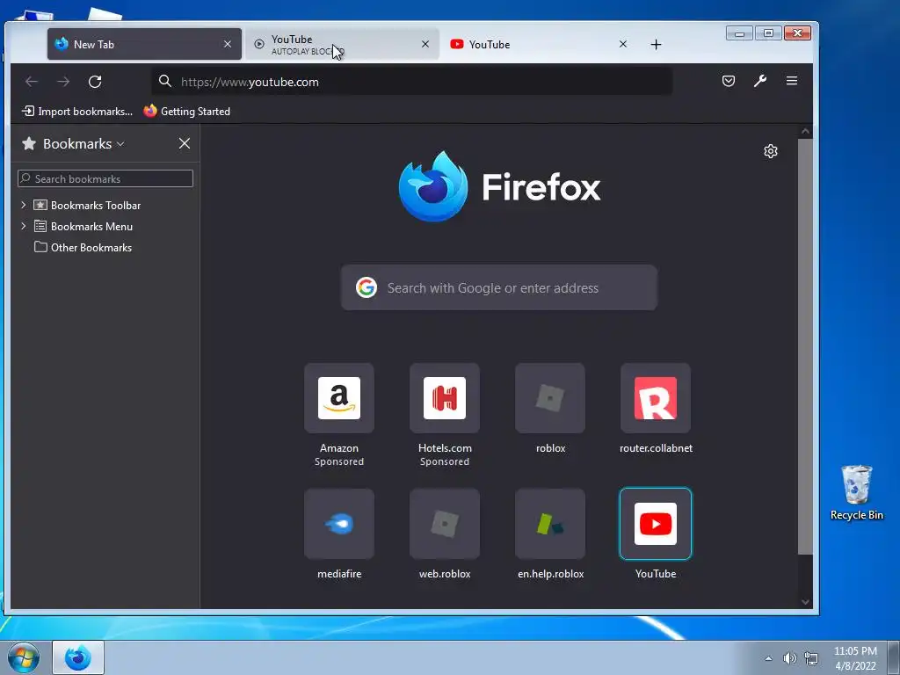Click the red YouTube favicon on third tab
Viewport: 900px width, 675px height.
click(457, 44)
